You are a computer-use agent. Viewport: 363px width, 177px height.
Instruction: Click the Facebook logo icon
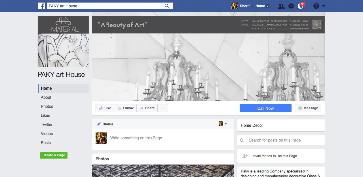click(x=41, y=6)
